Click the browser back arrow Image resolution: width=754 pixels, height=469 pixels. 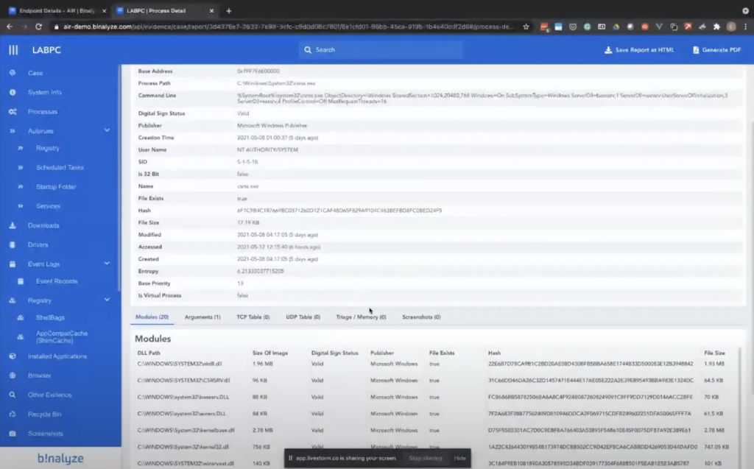(x=10, y=27)
